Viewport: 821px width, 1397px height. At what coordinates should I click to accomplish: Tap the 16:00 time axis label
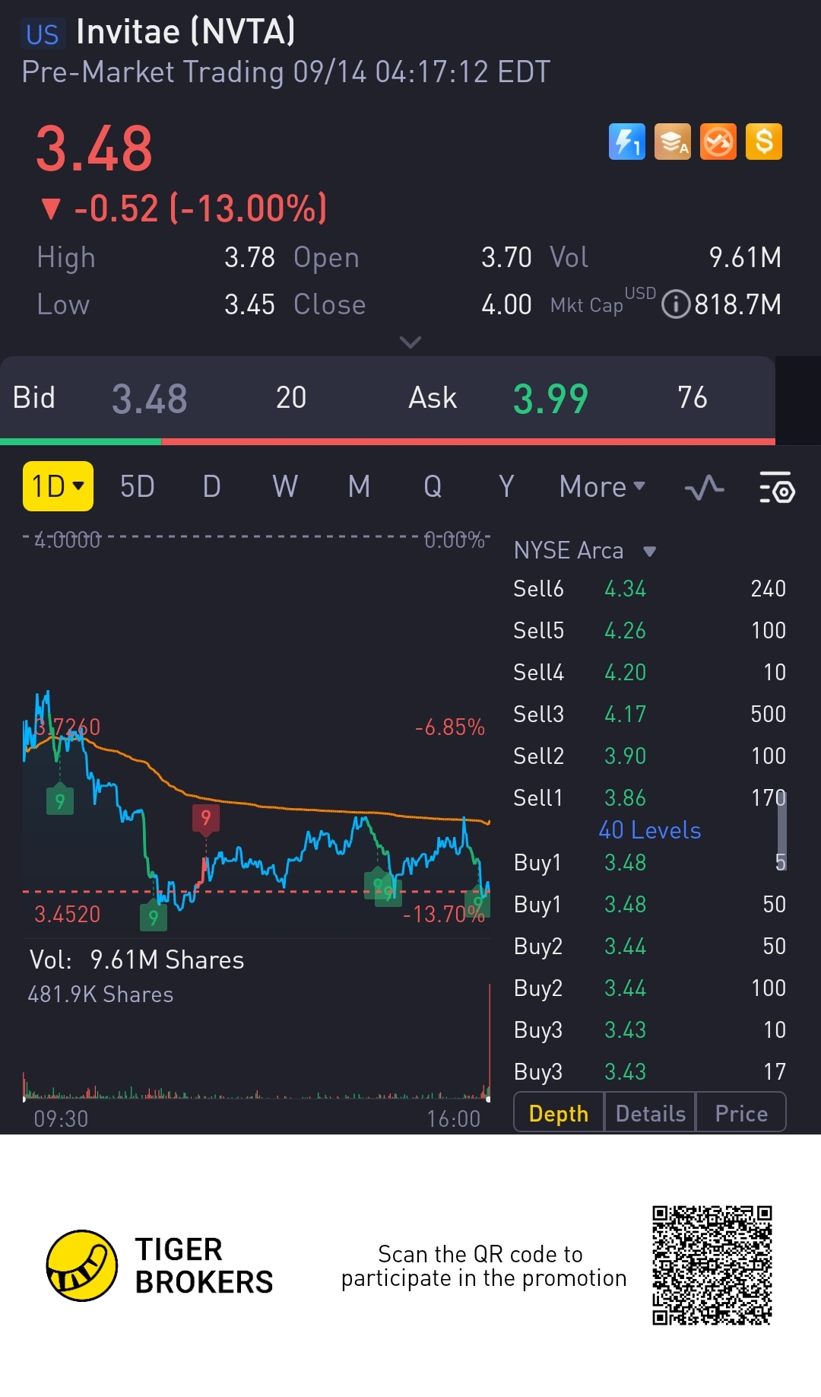tap(454, 1119)
